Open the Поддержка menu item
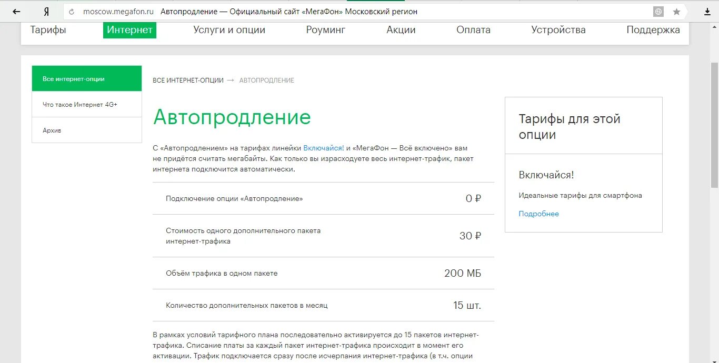 653,30
